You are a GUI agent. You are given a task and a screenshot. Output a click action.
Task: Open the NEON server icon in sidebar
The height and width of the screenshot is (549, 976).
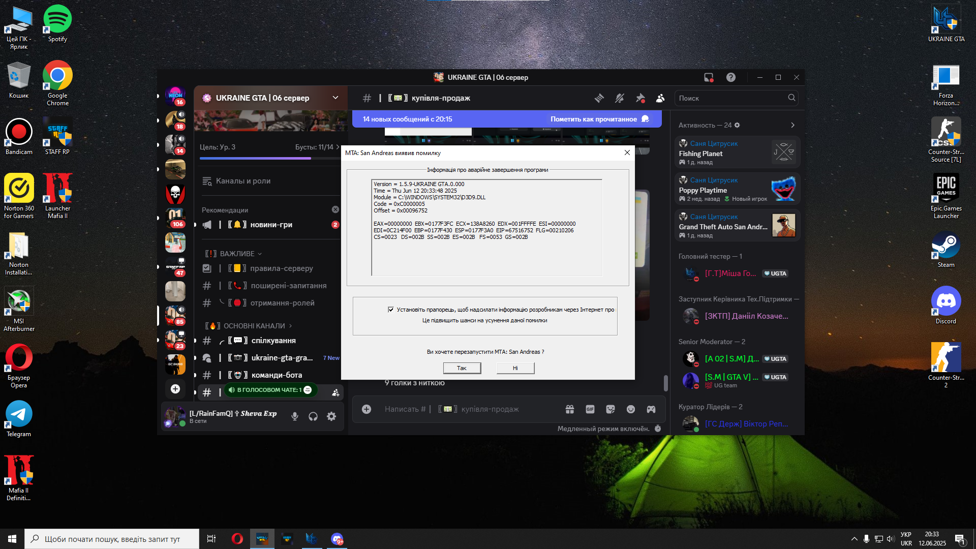coord(175,96)
